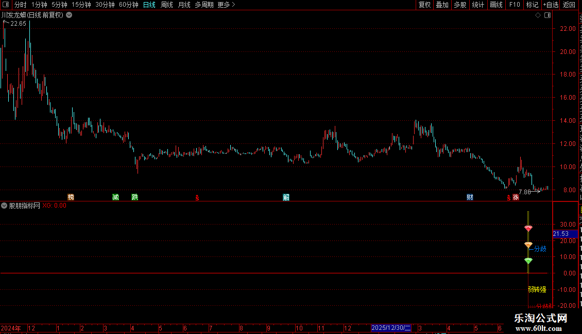Switch to 分时 intraday view tab

[20, 5]
